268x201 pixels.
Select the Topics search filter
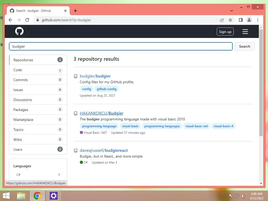click(x=38, y=129)
